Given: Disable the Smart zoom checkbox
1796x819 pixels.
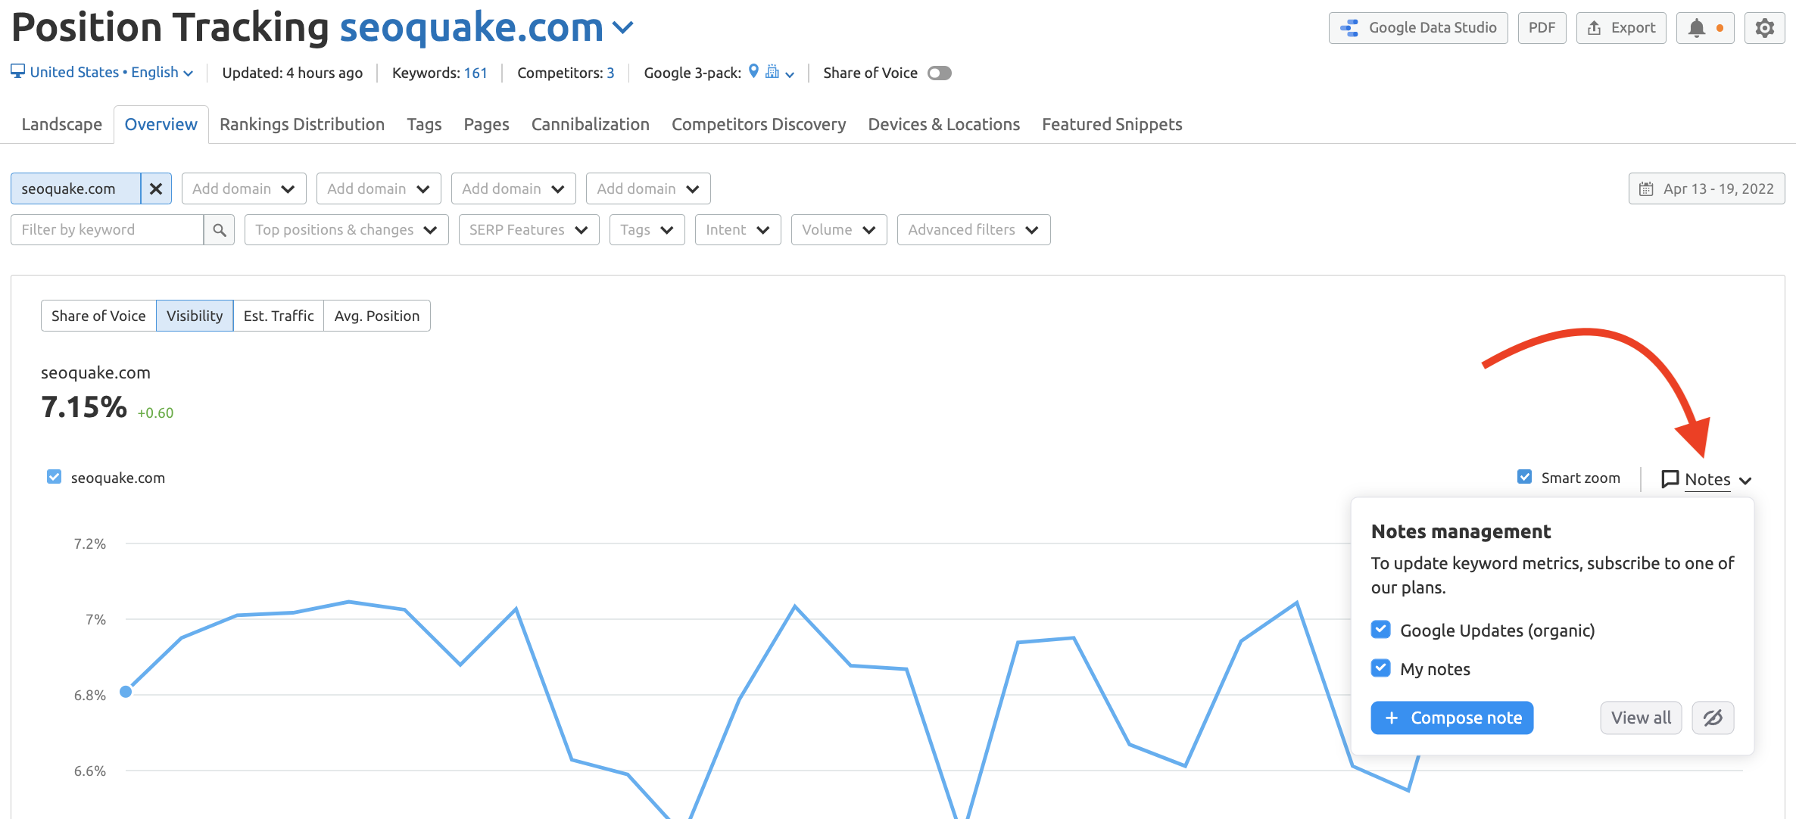Looking at the screenshot, I should tap(1524, 477).
